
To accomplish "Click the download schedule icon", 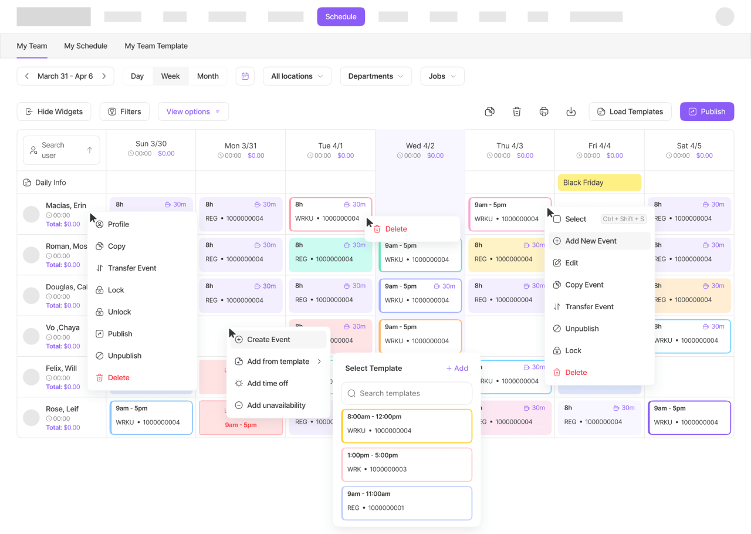I will click(x=571, y=111).
